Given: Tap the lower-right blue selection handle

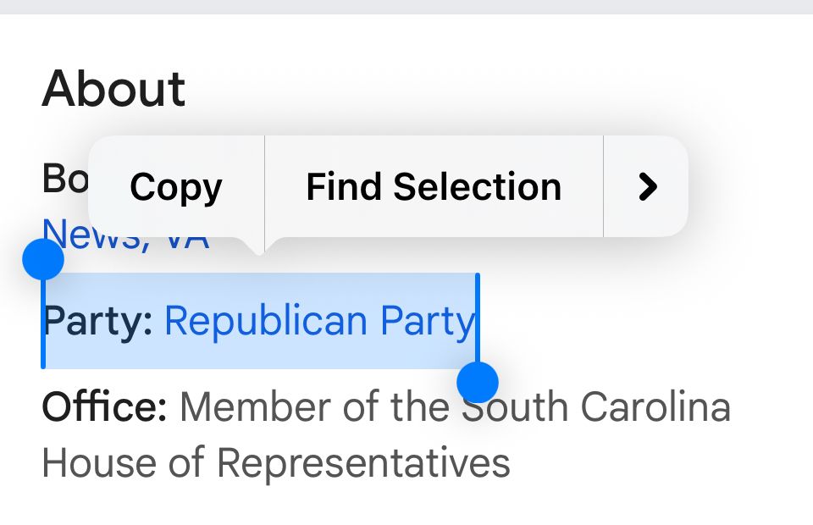Looking at the screenshot, I should (x=478, y=384).
